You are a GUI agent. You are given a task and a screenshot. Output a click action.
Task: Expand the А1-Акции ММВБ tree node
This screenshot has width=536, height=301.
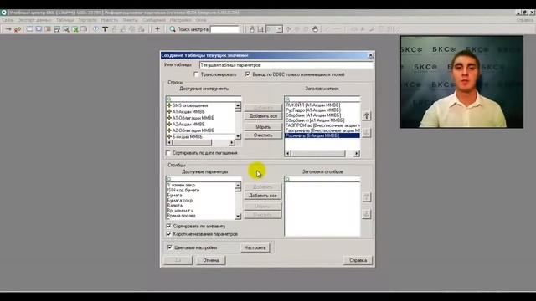169,111
